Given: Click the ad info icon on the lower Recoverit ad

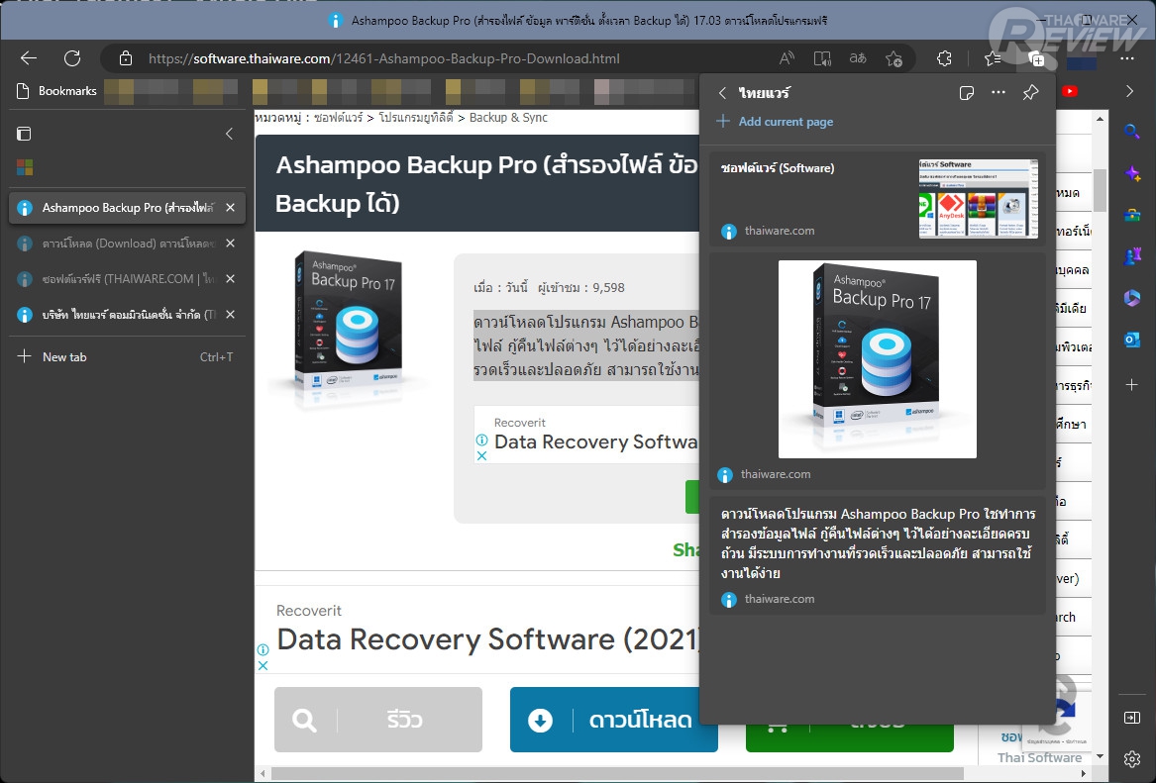Looking at the screenshot, I should [x=263, y=649].
